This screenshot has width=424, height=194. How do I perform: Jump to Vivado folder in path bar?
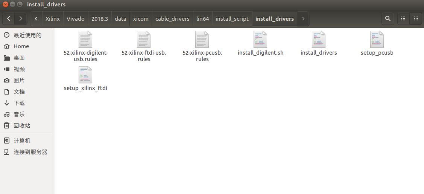click(76, 18)
